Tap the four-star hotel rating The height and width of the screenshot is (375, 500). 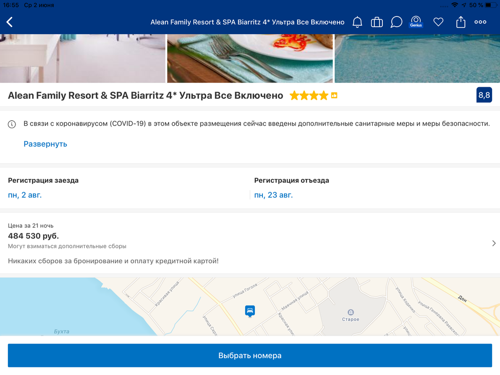(309, 95)
